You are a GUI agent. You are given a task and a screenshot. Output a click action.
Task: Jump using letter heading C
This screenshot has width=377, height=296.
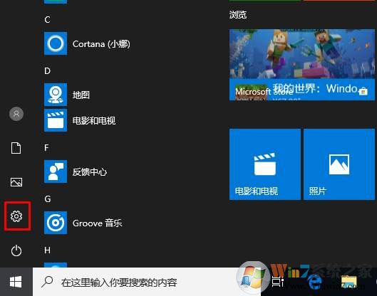(47, 20)
